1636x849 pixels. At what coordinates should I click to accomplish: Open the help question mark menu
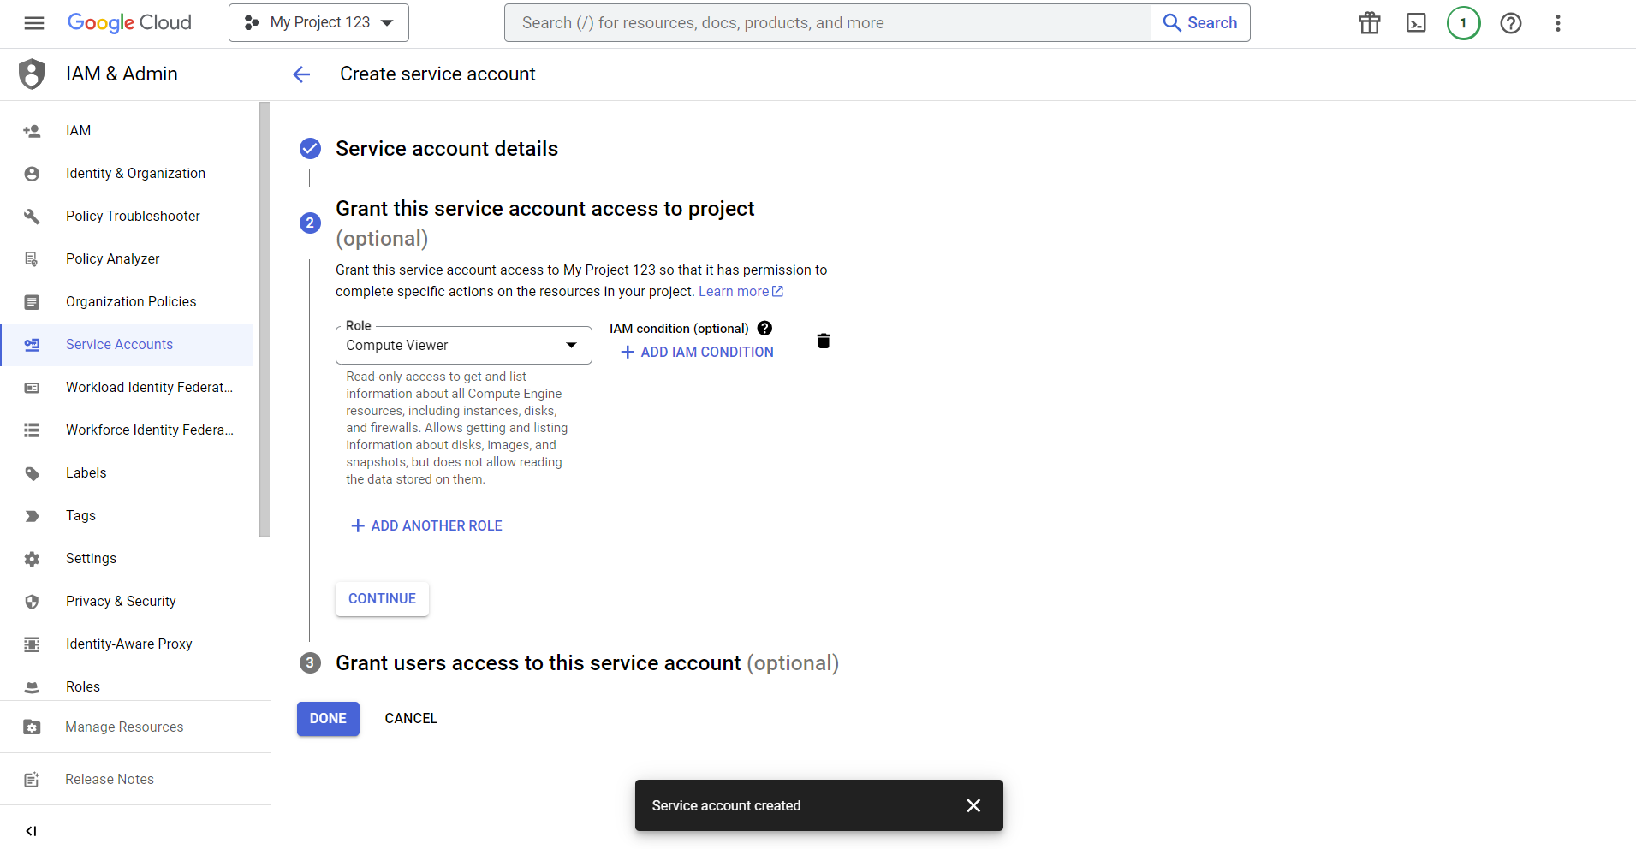(1511, 23)
